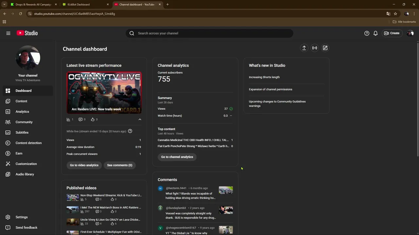
Task: Bookmark this page with star icon
Action: click(395, 14)
